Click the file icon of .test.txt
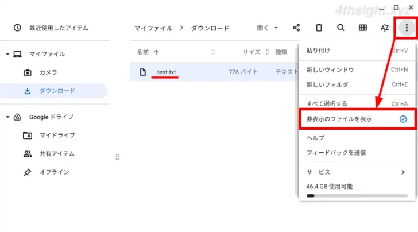This screenshot has width=418, height=232. 142,72
